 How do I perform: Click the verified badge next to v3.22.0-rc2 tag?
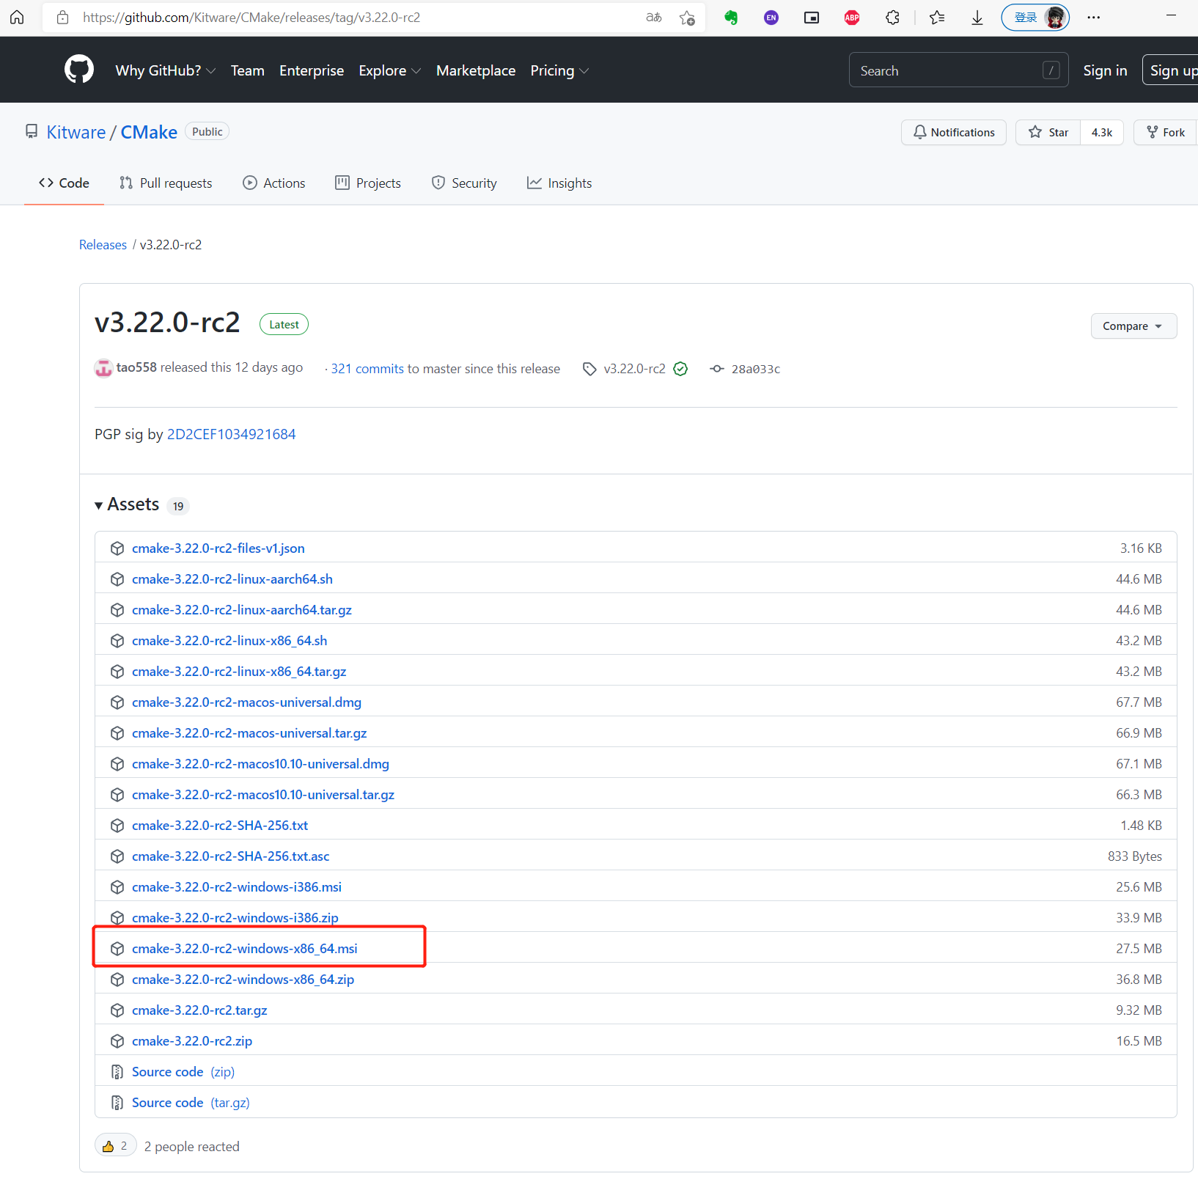point(680,369)
